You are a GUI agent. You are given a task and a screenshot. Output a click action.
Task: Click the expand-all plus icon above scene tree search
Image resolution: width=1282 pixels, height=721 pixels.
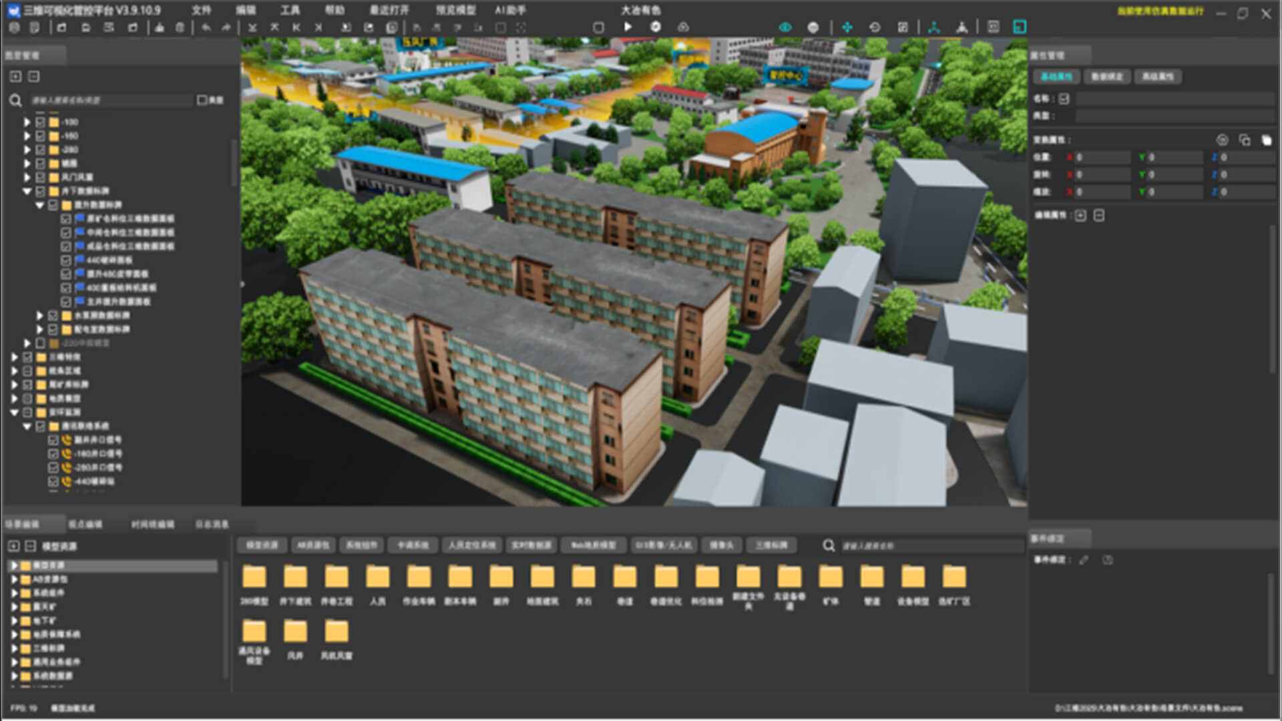[15, 76]
